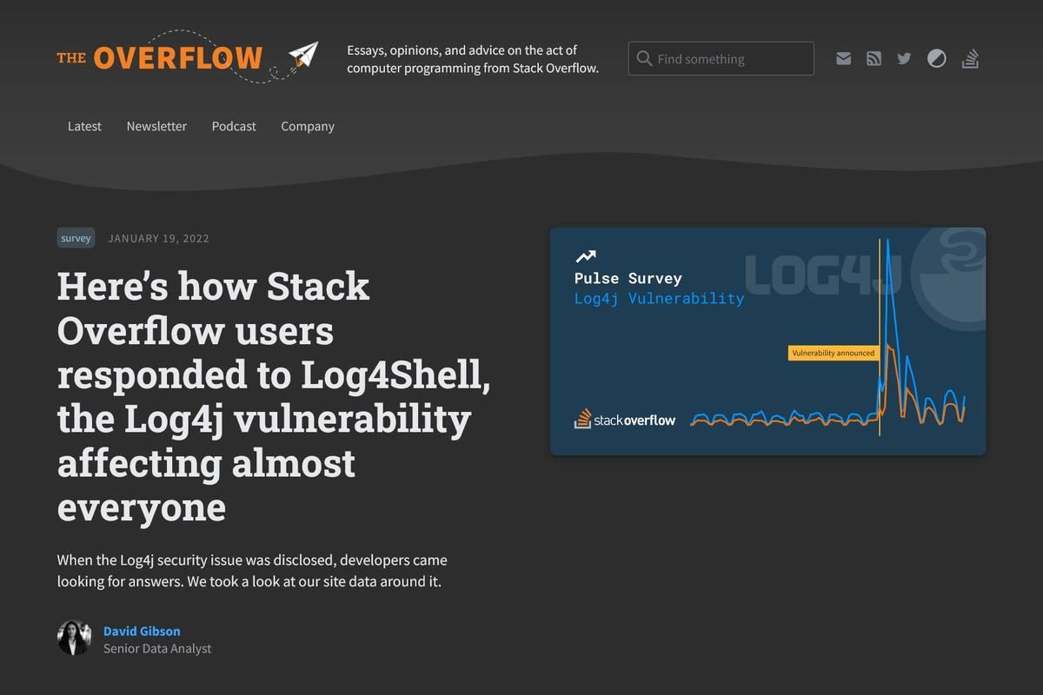Image resolution: width=1043 pixels, height=695 pixels.
Task: Open the Twitter bird icon
Action: click(x=904, y=58)
